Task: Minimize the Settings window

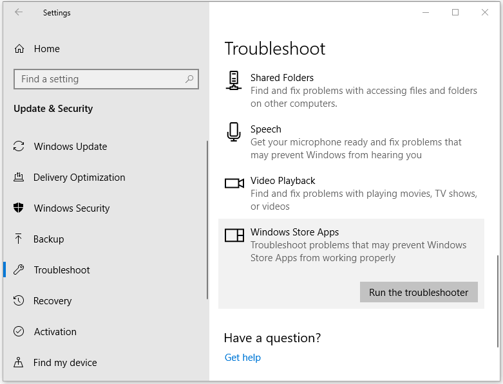Action: pyautogui.click(x=426, y=12)
